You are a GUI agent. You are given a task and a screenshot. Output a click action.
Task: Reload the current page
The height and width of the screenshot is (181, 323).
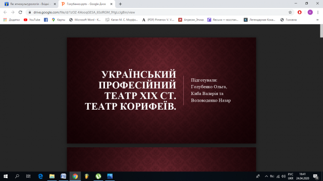(20, 12)
